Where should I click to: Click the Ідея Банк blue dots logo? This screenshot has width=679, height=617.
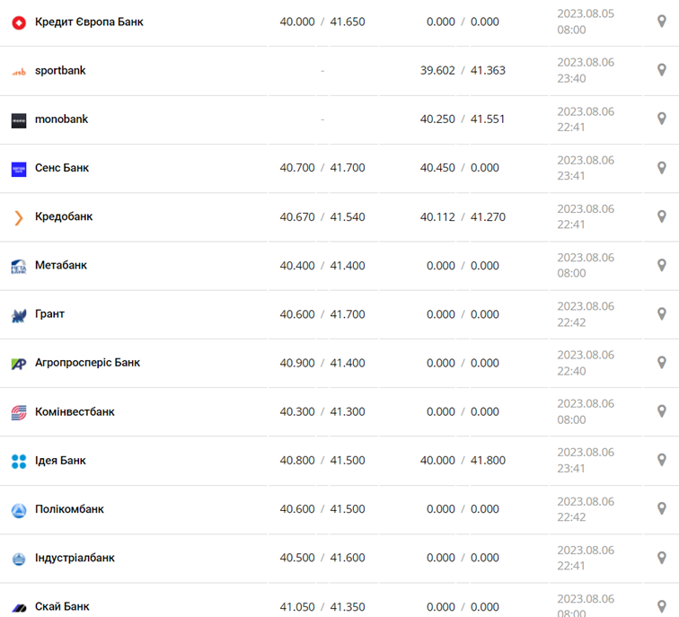click(x=19, y=462)
